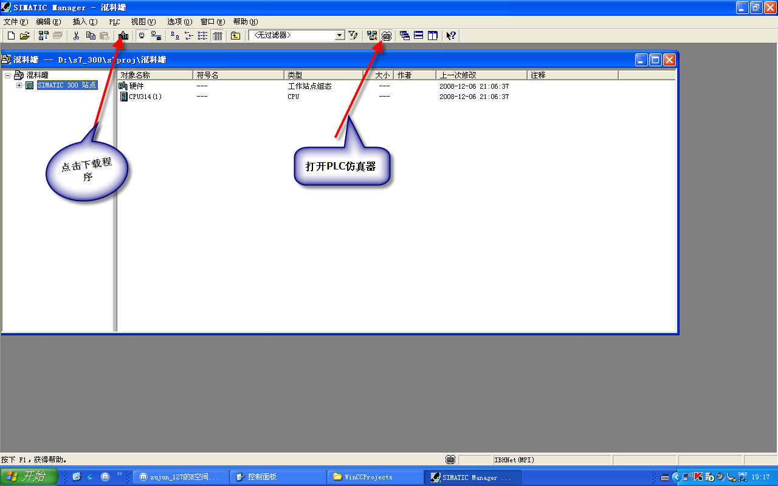Click the 开始 Start button
The image size is (778, 486).
pos(29,477)
